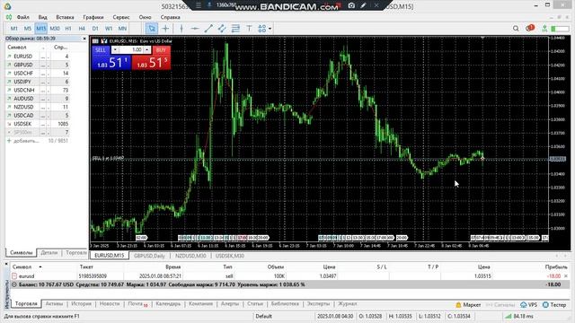Open notifications icon with red badge
The height and width of the screenshot is (323, 575).
pos(529,28)
